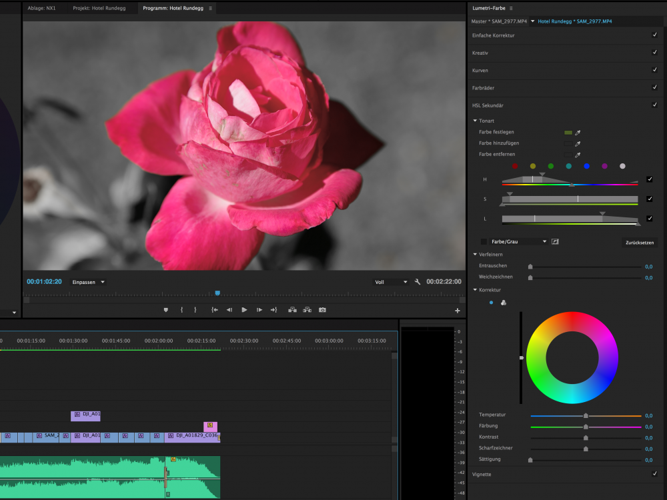This screenshot has height=500, width=667.
Task: Click the eyedropper for Farbe entfernen
Action: pos(578,155)
